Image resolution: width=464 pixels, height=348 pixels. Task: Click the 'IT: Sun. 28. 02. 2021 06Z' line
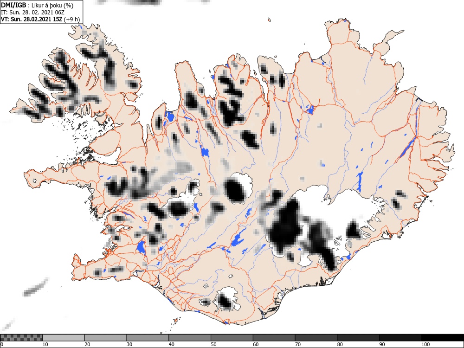tap(32, 13)
